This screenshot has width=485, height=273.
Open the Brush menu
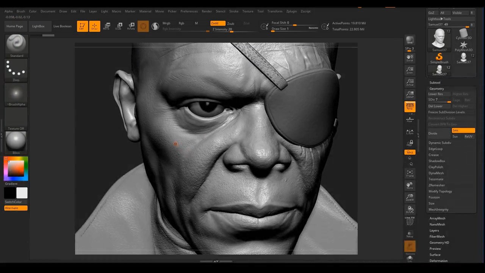21,11
